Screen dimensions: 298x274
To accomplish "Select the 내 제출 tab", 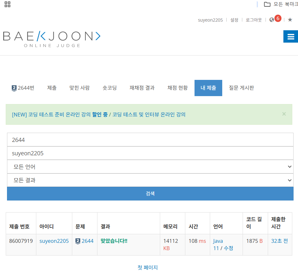I will [208, 88].
